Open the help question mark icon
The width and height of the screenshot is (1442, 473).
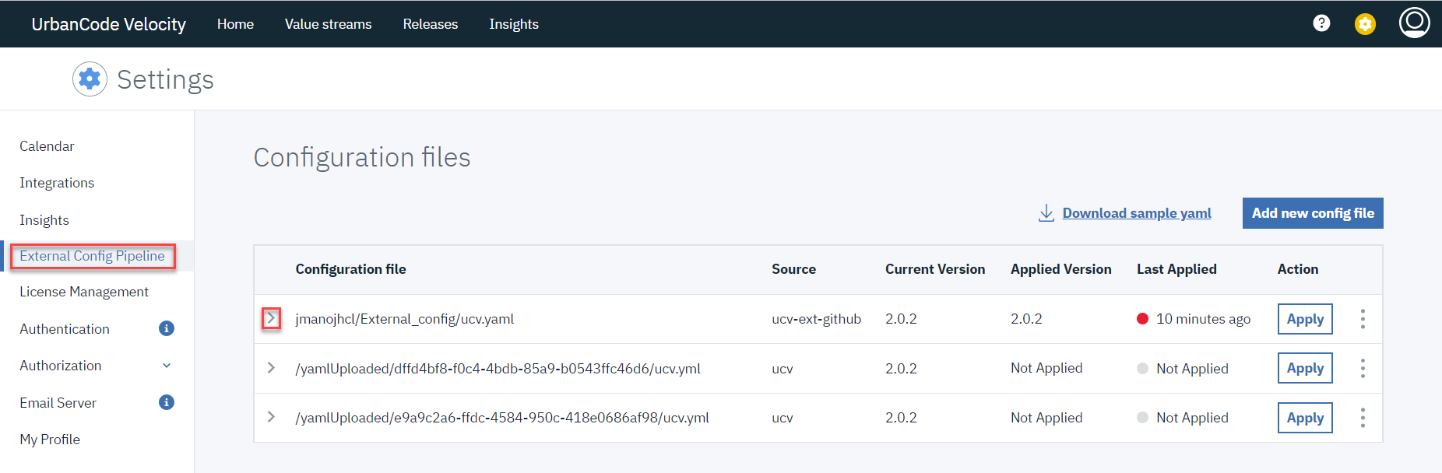[x=1321, y=23]
